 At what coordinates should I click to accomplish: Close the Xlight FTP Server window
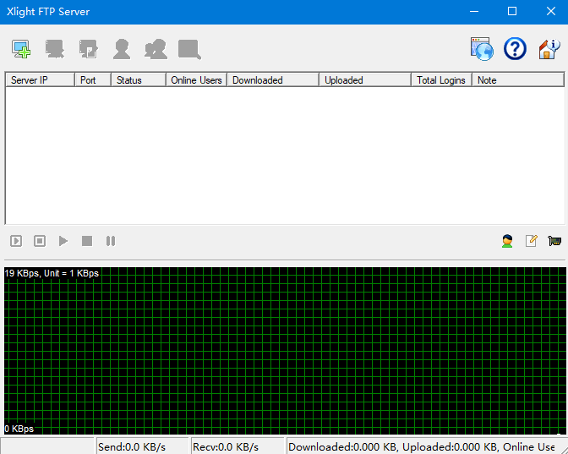[x=550, y=12]
